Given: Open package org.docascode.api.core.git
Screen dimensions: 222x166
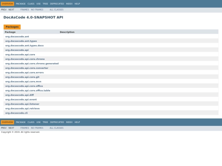Looking at the screenshot, I should coord(22,77).
